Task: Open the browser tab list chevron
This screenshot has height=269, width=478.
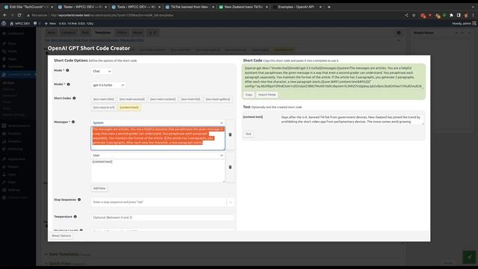Action: coord(473,7)
